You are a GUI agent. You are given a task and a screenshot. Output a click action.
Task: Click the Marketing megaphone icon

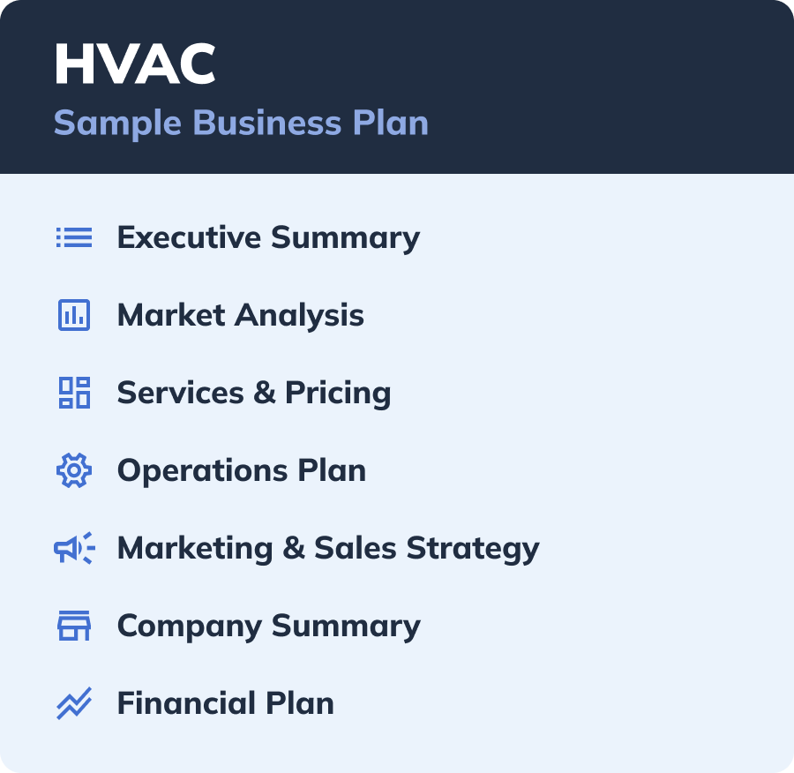[74, 548]
